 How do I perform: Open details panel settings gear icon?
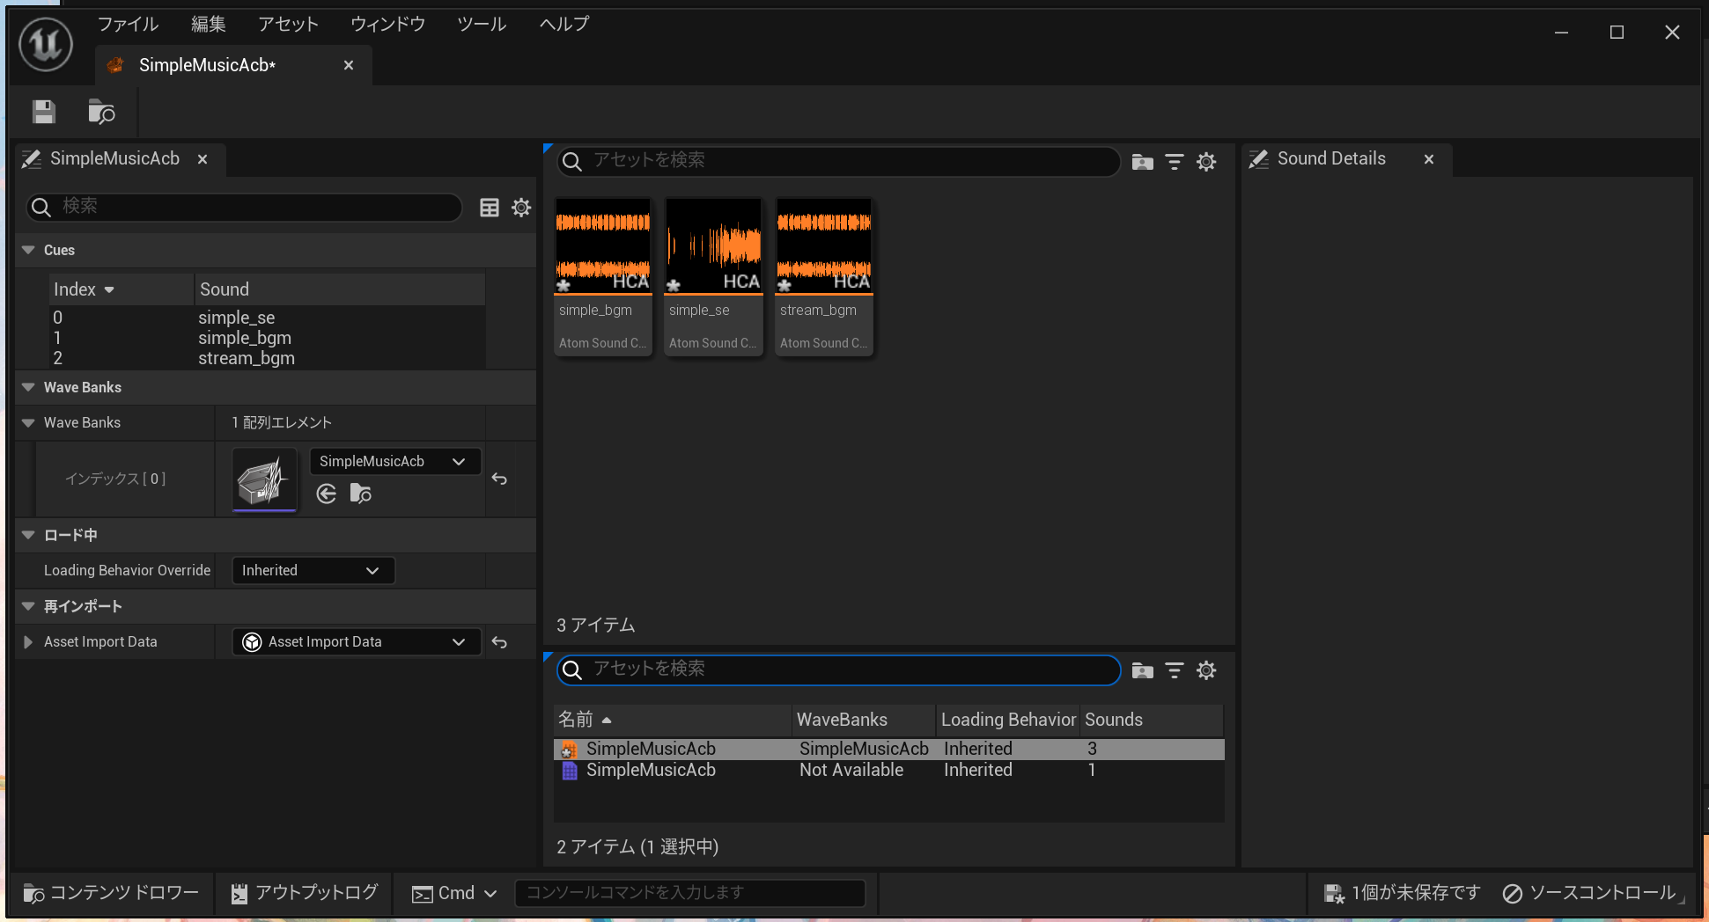click(521, 208)
